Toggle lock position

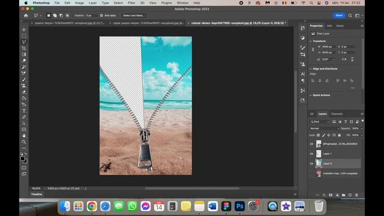(329, 135)
